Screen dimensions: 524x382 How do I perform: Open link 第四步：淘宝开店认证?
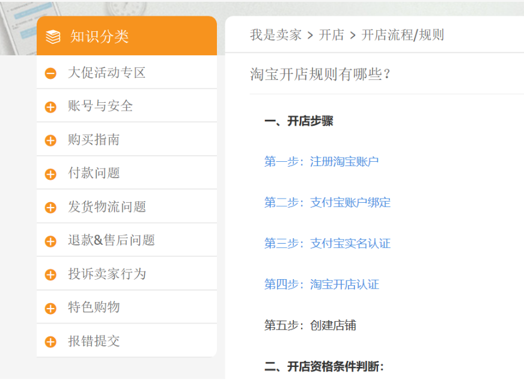[x=321, y=285]
